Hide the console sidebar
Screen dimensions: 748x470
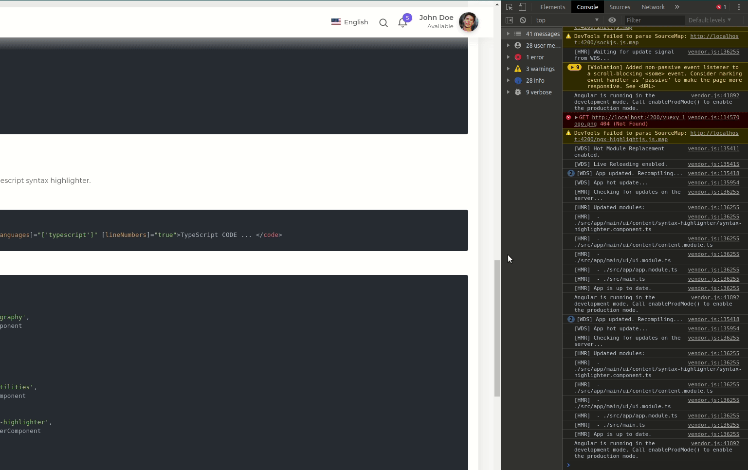[509, 20]
